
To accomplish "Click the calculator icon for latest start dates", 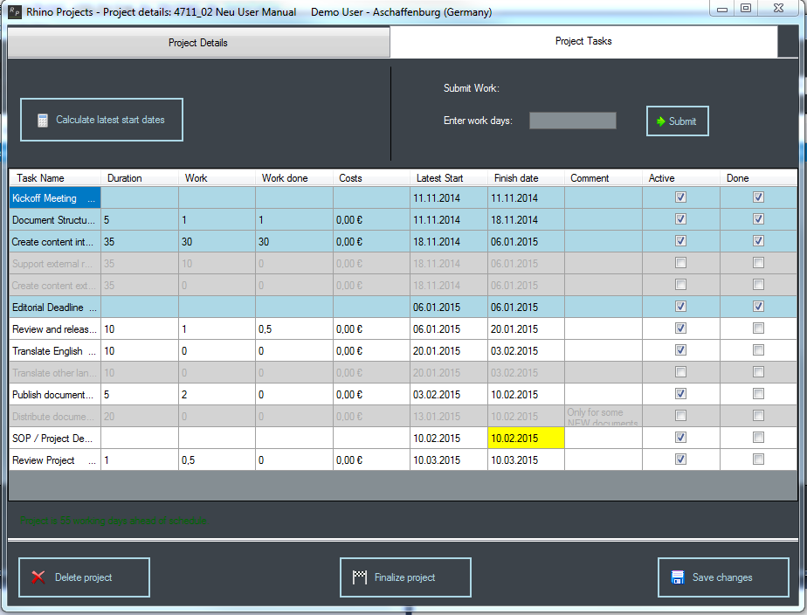I will coord(42,121).
